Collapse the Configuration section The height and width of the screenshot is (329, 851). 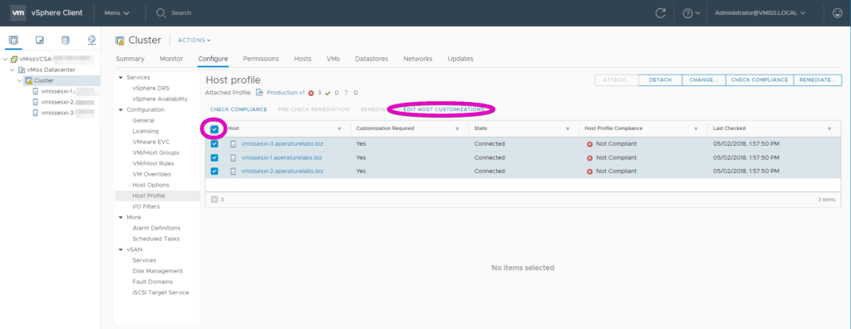point(121,110)
